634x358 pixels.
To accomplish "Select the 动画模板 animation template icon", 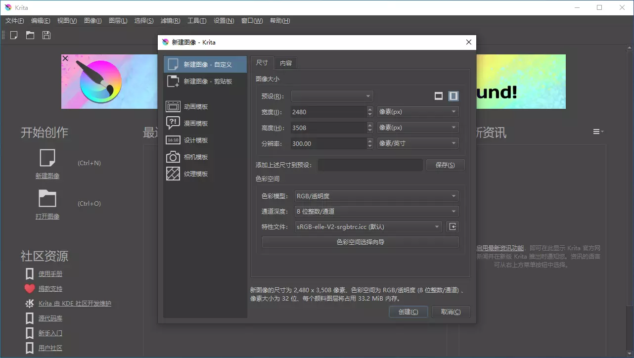I will (173, 106).
